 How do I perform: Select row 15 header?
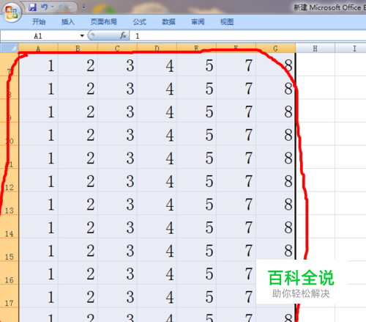click(x=10, y=249)
